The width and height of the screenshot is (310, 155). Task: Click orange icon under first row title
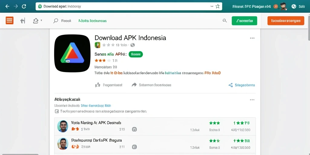pyautogui.click(x=75, y=129)
